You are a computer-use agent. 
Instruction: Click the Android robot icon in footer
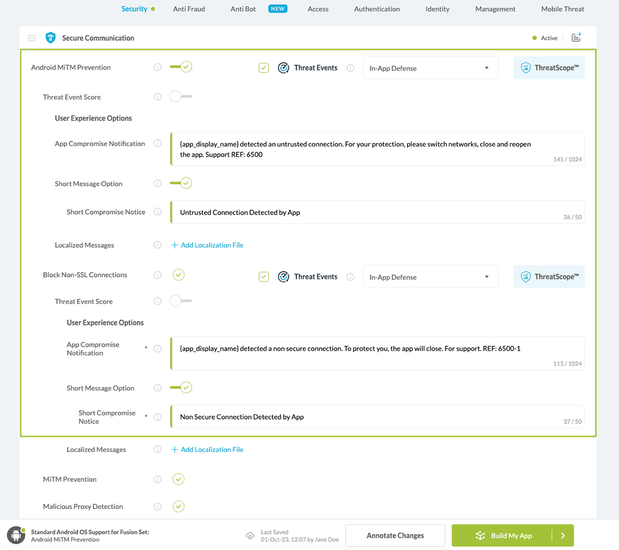16,535
